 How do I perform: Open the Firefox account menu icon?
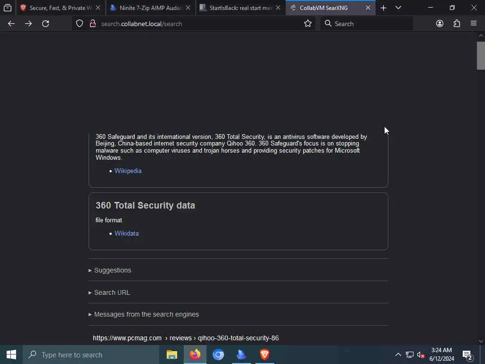440,24
